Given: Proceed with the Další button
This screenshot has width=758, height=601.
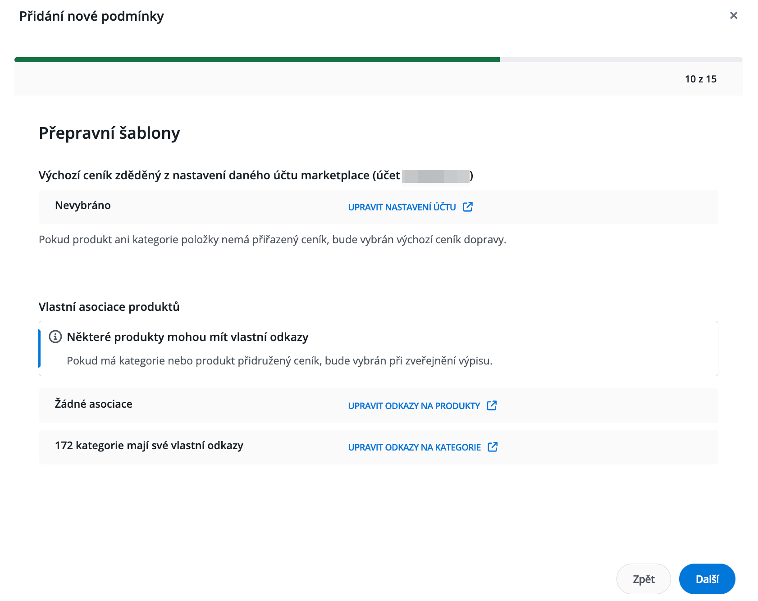Looking at the screenshot, I should point(707,579).
